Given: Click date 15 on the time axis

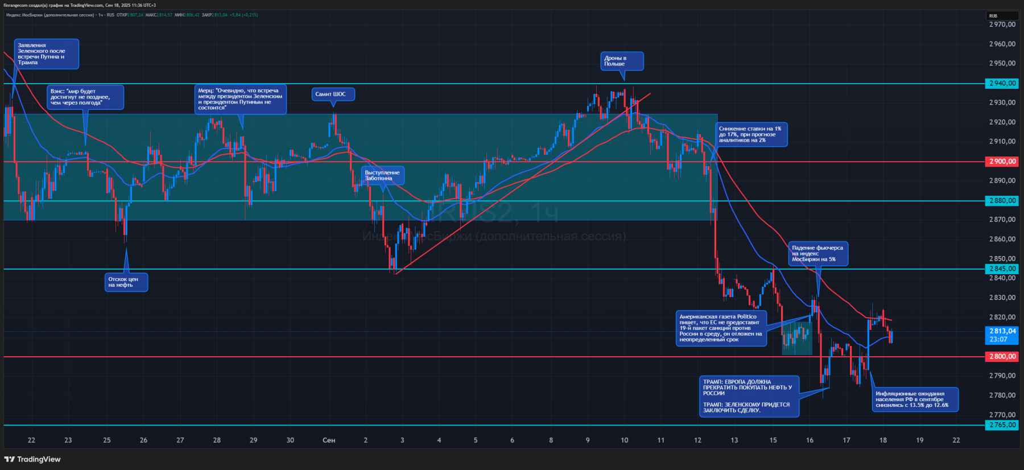Looking at the screenshot, I should click(x=773, y=440).
